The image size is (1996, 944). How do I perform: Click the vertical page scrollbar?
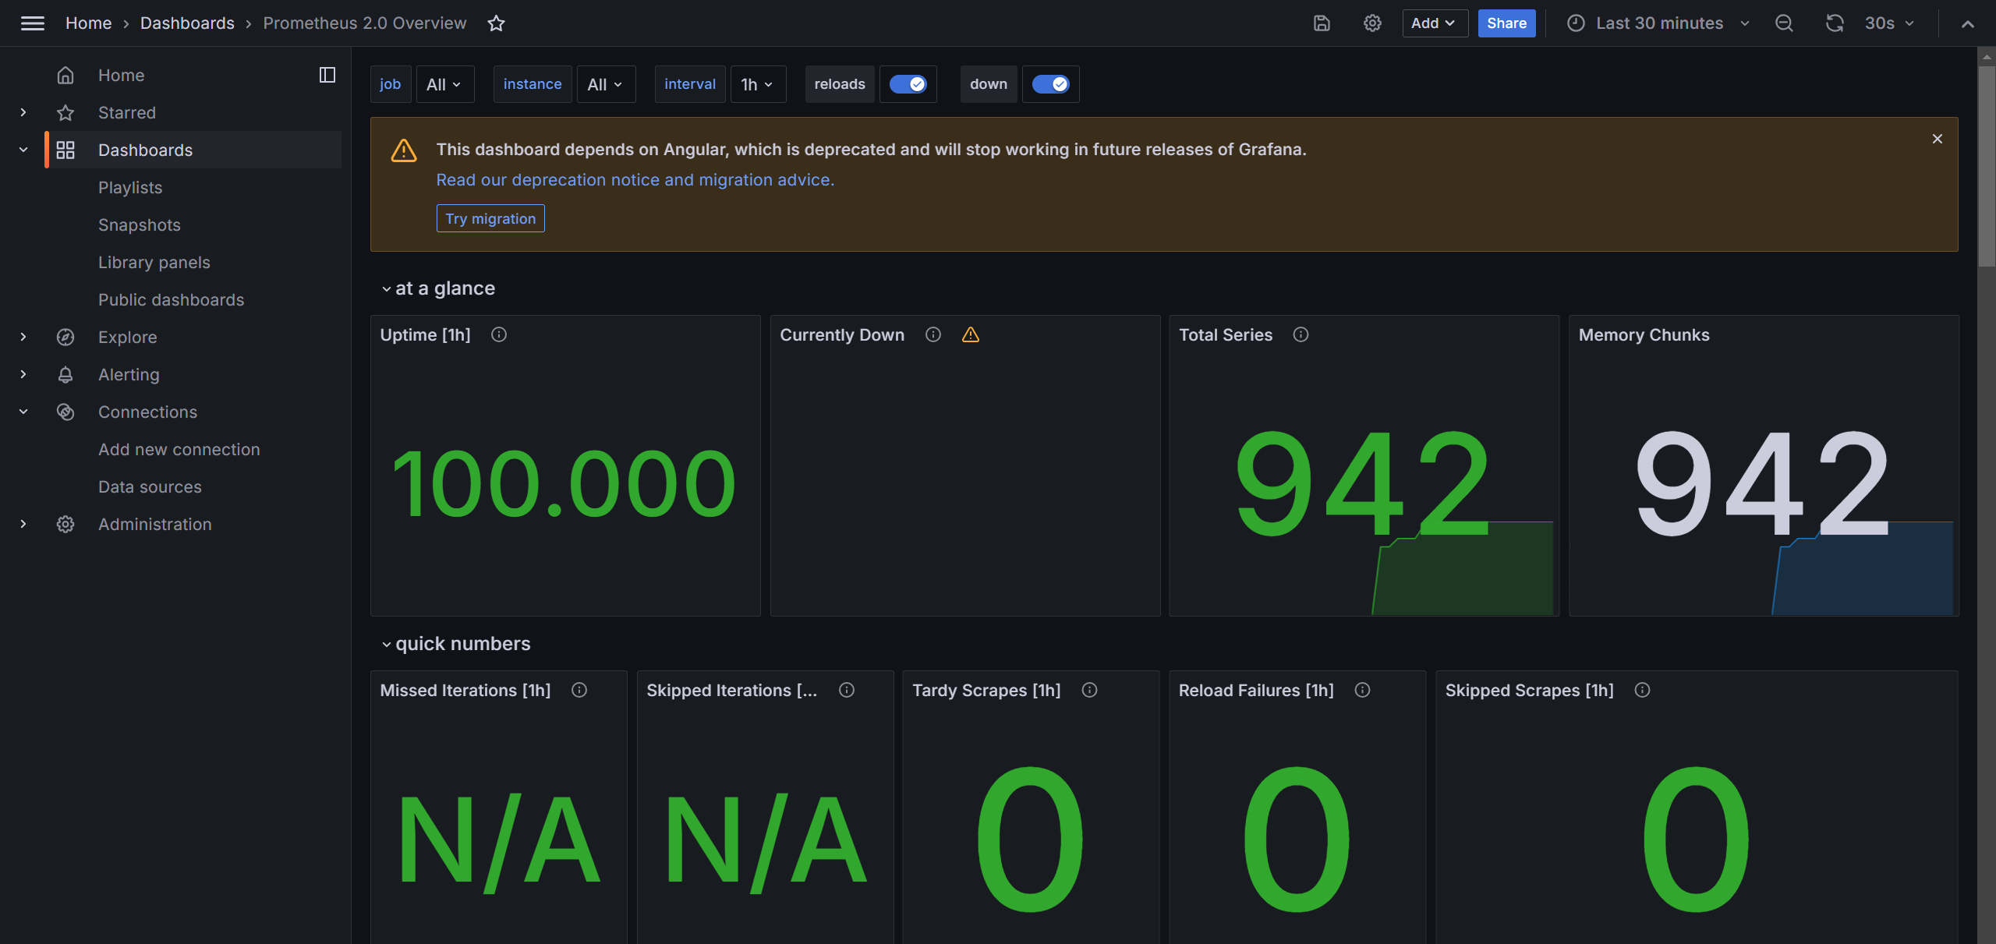coord(1987,167)
